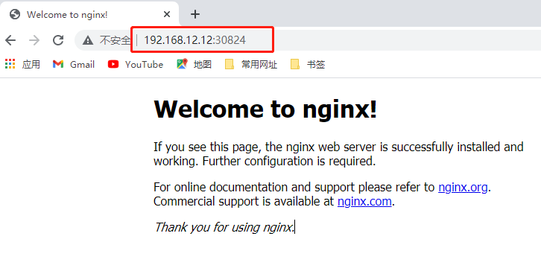Select the Welcome to nginx! tab
This screenshot has width=541, height=274.
click(89, 14)
